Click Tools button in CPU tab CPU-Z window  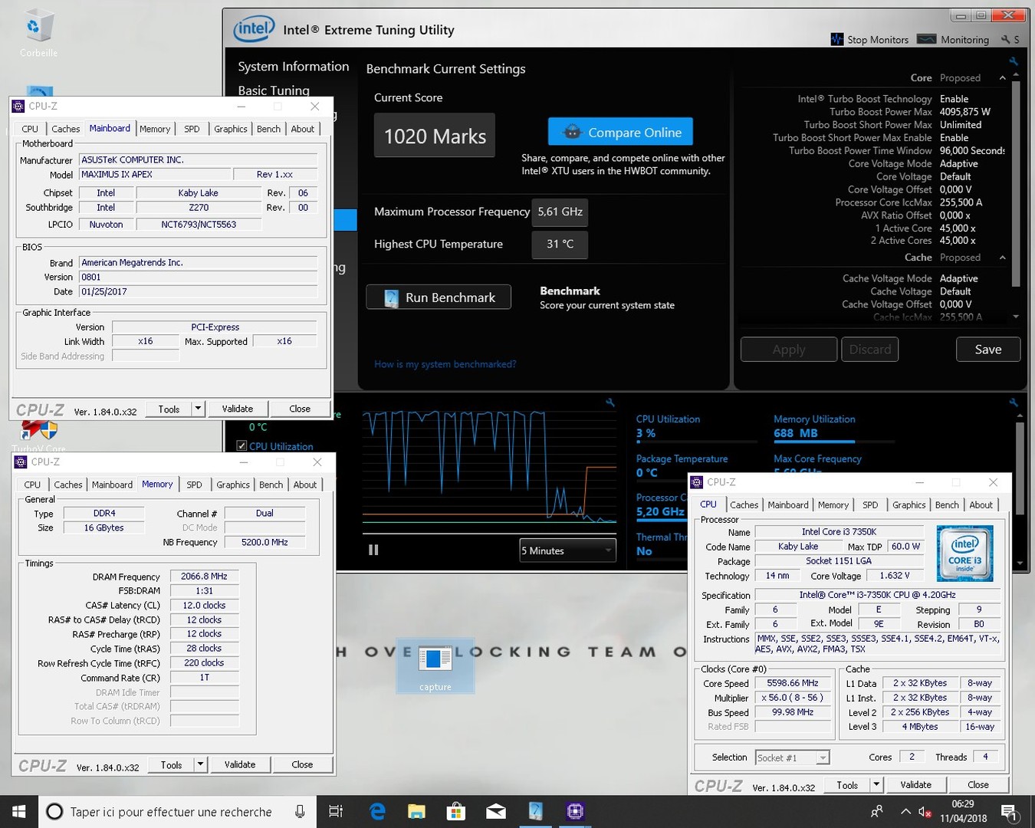[847, 784]
